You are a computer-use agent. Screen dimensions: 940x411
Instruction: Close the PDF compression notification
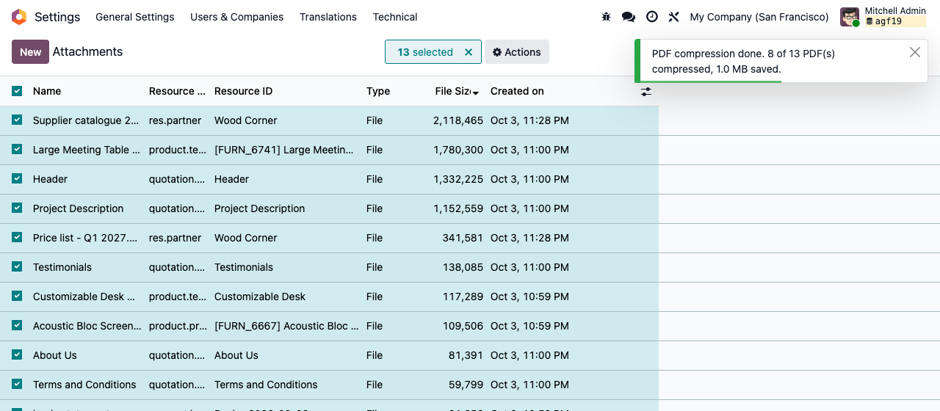914,52
